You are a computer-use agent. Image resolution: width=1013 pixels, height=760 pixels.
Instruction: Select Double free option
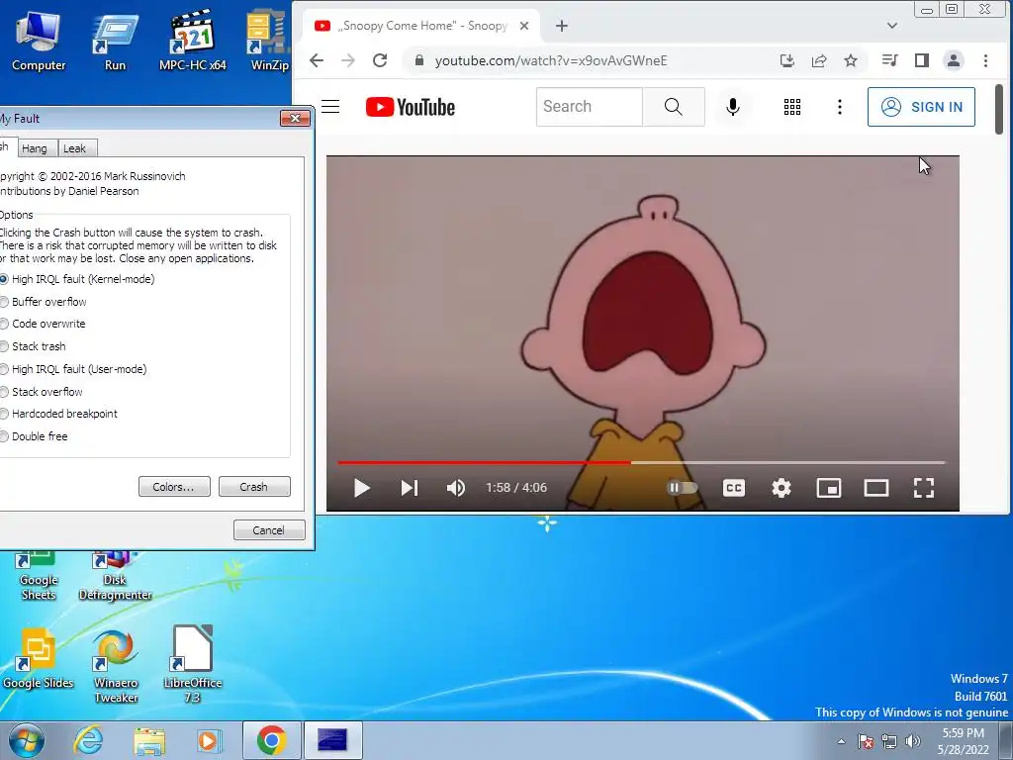click(34, 436)
